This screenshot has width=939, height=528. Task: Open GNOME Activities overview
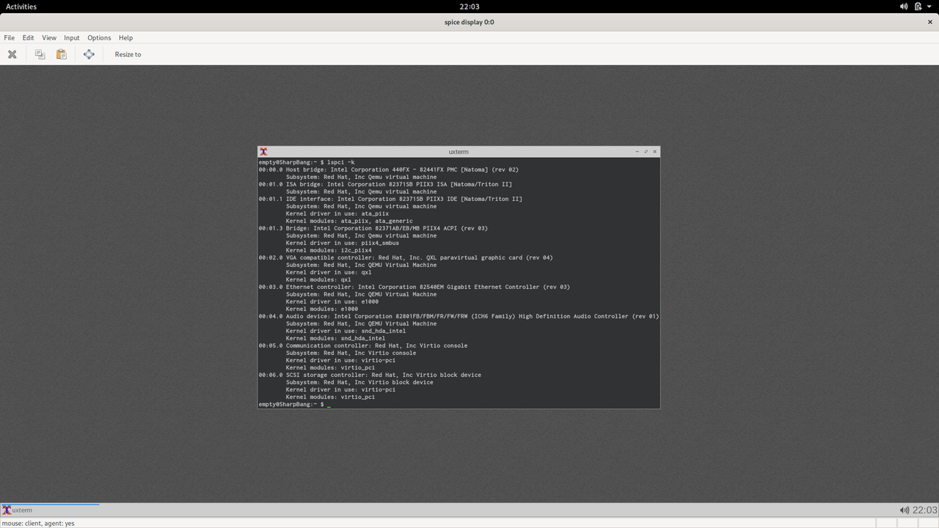(x=21, y=7)
